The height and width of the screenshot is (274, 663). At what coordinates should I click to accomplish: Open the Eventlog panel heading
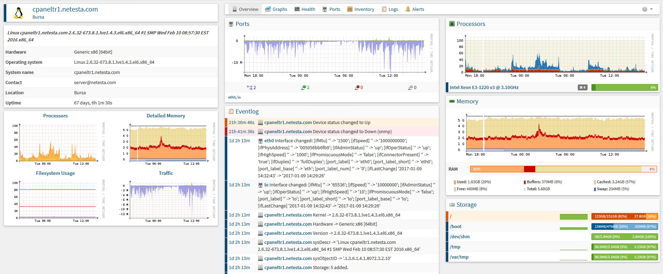tap(247, 111)
